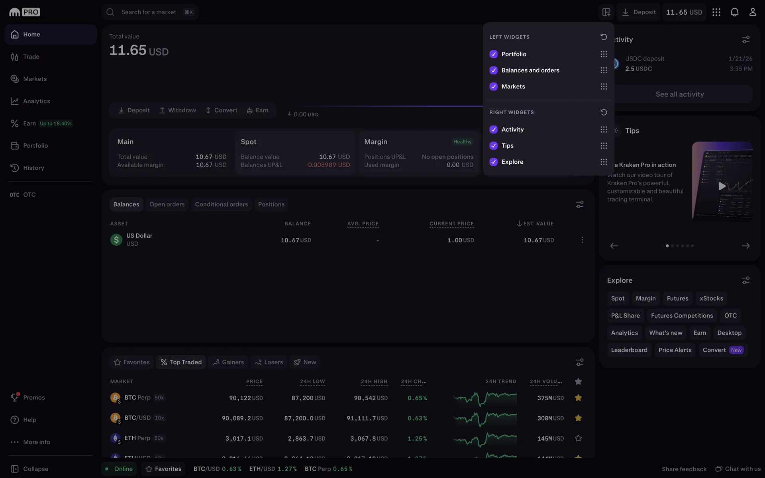The image size is (765, 478).
Task: Go to next tip with right arrow
Action: point(745,246)
